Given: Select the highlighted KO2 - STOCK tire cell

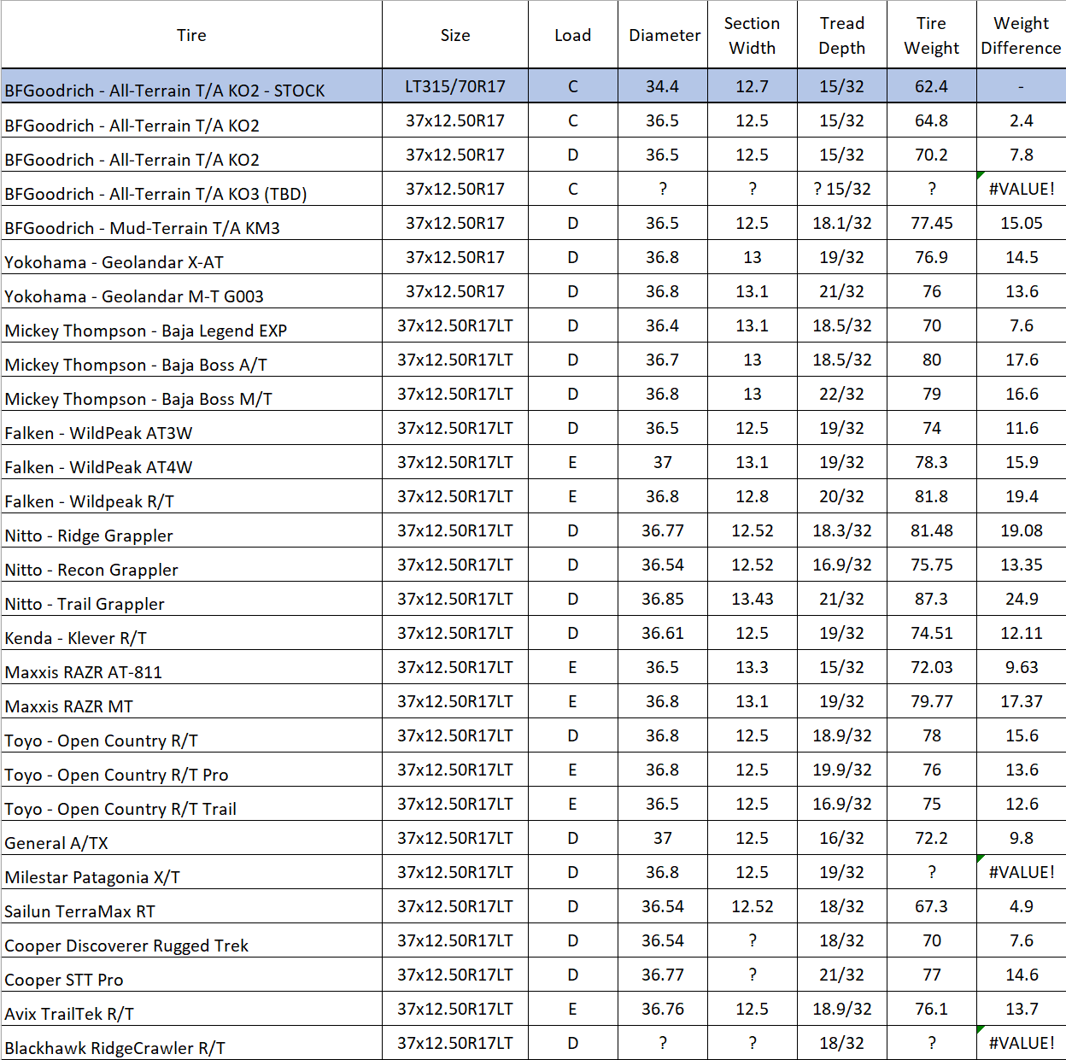Looking at the screenshot, I should pos(191,86).
